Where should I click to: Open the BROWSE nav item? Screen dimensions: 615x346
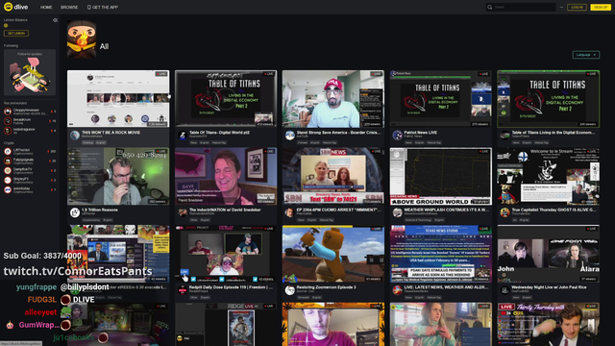coord(69,7)
